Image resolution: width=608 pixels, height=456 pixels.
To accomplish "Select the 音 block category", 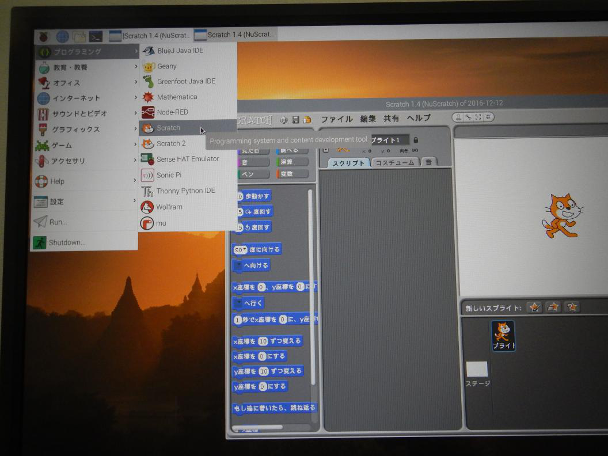I will (x=253, y=162).
